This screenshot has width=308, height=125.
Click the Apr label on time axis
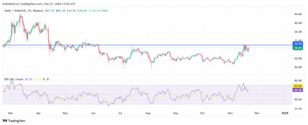[x=38, y=113]
